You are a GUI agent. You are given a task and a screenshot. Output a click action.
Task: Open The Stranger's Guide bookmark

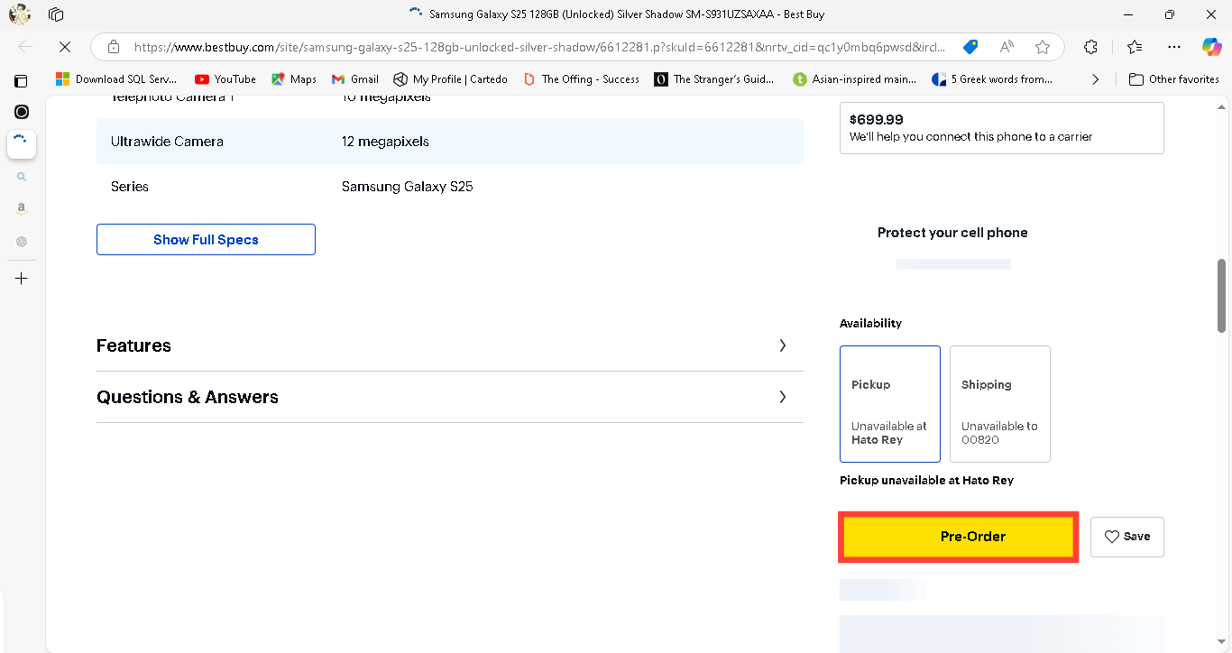tap(714, 79)
